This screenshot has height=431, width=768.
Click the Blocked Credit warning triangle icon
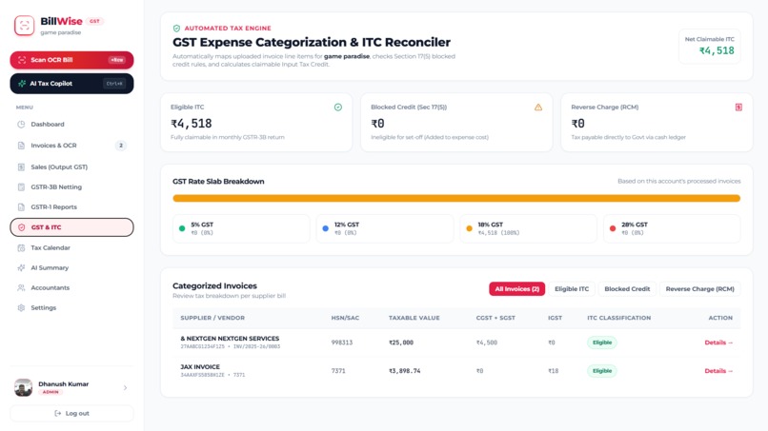pos(538,108)
